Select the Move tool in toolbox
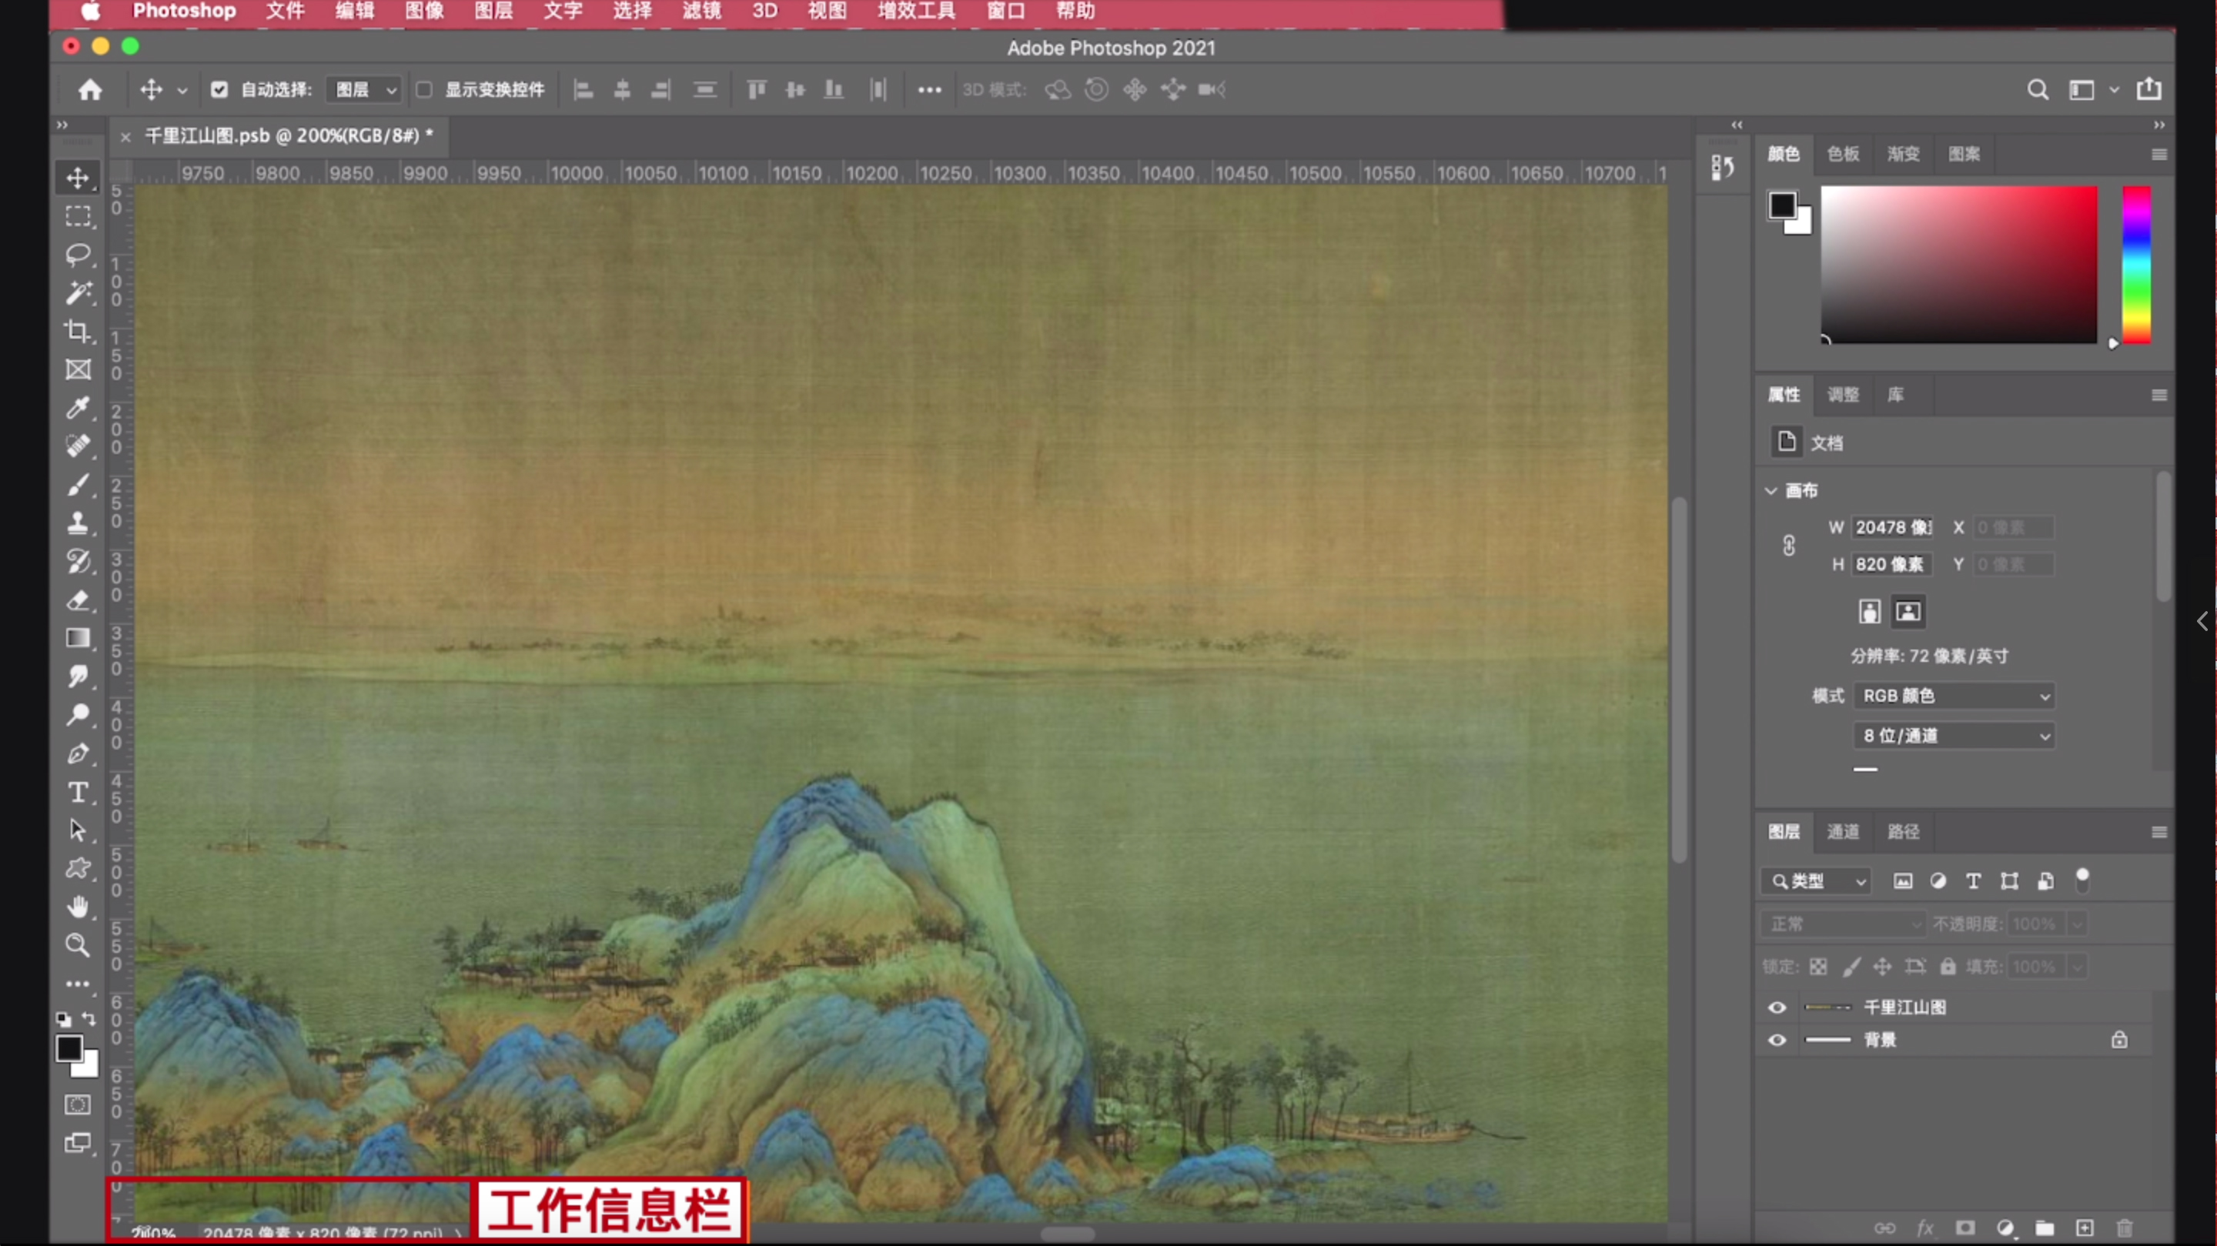Image resolution: width=2217 pixels, height=1246 pixels. click(x=79, y=178)
